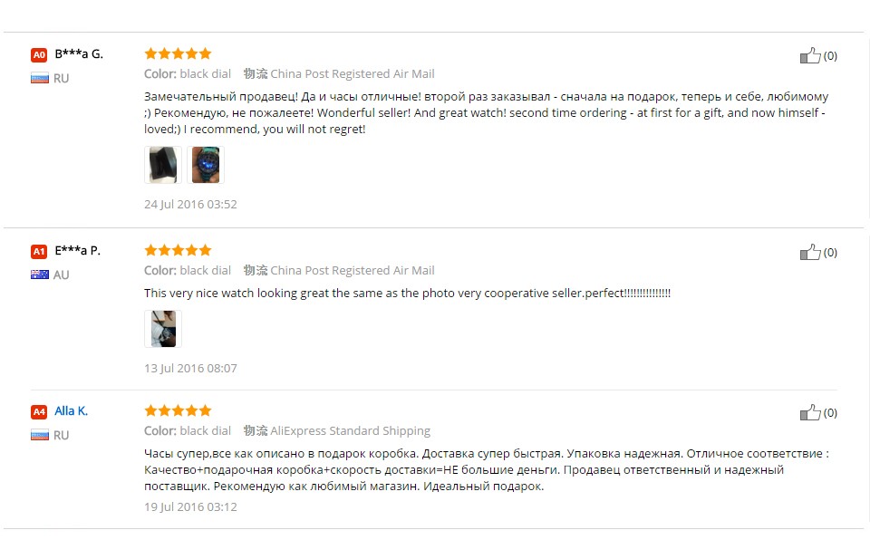Open photo of glowing blue watch dial
The image size is (870, 559).
point(206,165)
